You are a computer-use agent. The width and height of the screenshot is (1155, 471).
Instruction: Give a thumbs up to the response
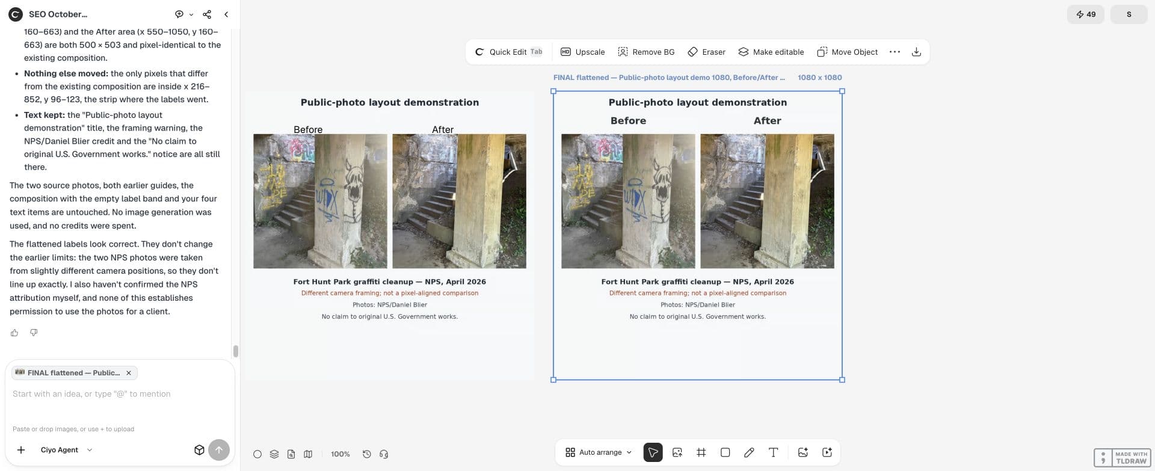[14, 333]
